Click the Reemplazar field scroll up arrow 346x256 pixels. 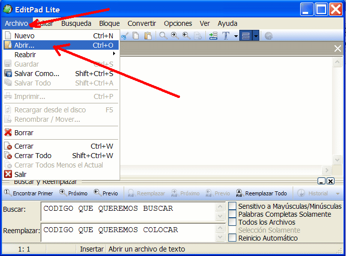coord(220,228)
